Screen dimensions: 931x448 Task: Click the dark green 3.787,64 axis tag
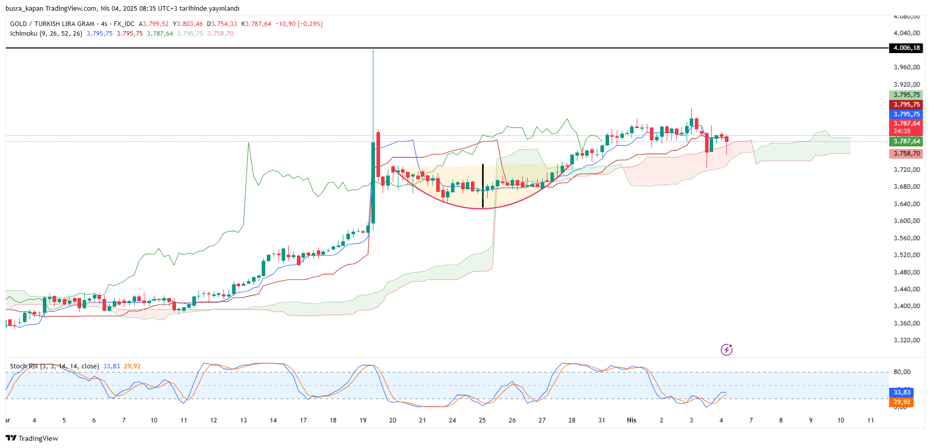coord(906,141)
